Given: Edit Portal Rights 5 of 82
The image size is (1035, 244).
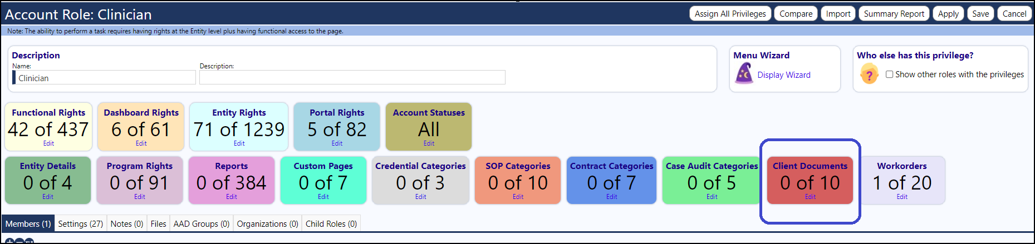Looking at the screenshot, I should point(337,143).
